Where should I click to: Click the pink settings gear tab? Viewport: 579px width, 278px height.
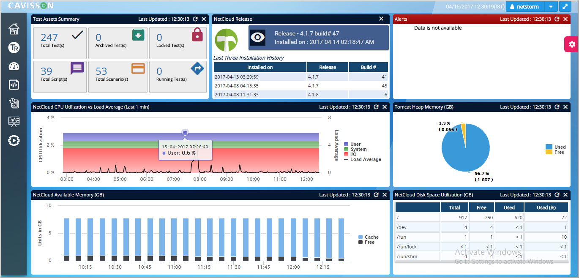[x=571, y=44]
